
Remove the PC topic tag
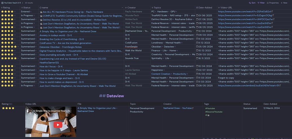156,12
